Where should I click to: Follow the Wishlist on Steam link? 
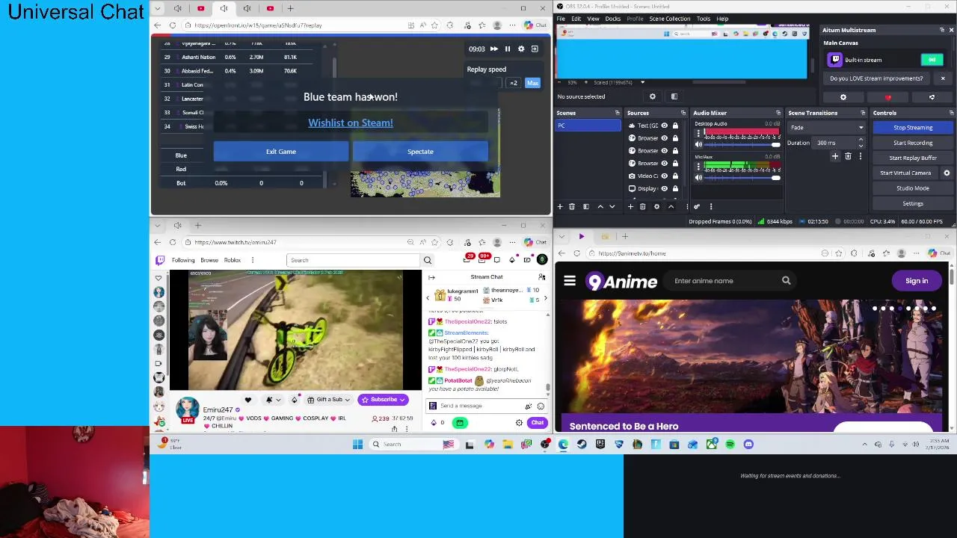point(350,123)
